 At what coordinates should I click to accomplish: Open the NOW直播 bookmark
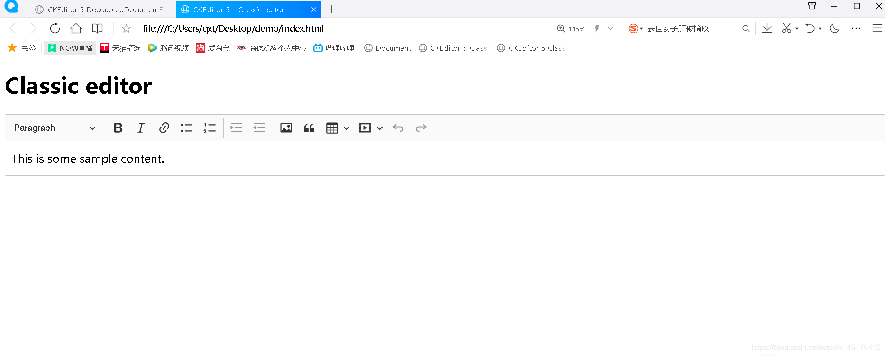(x=70, y=48)
